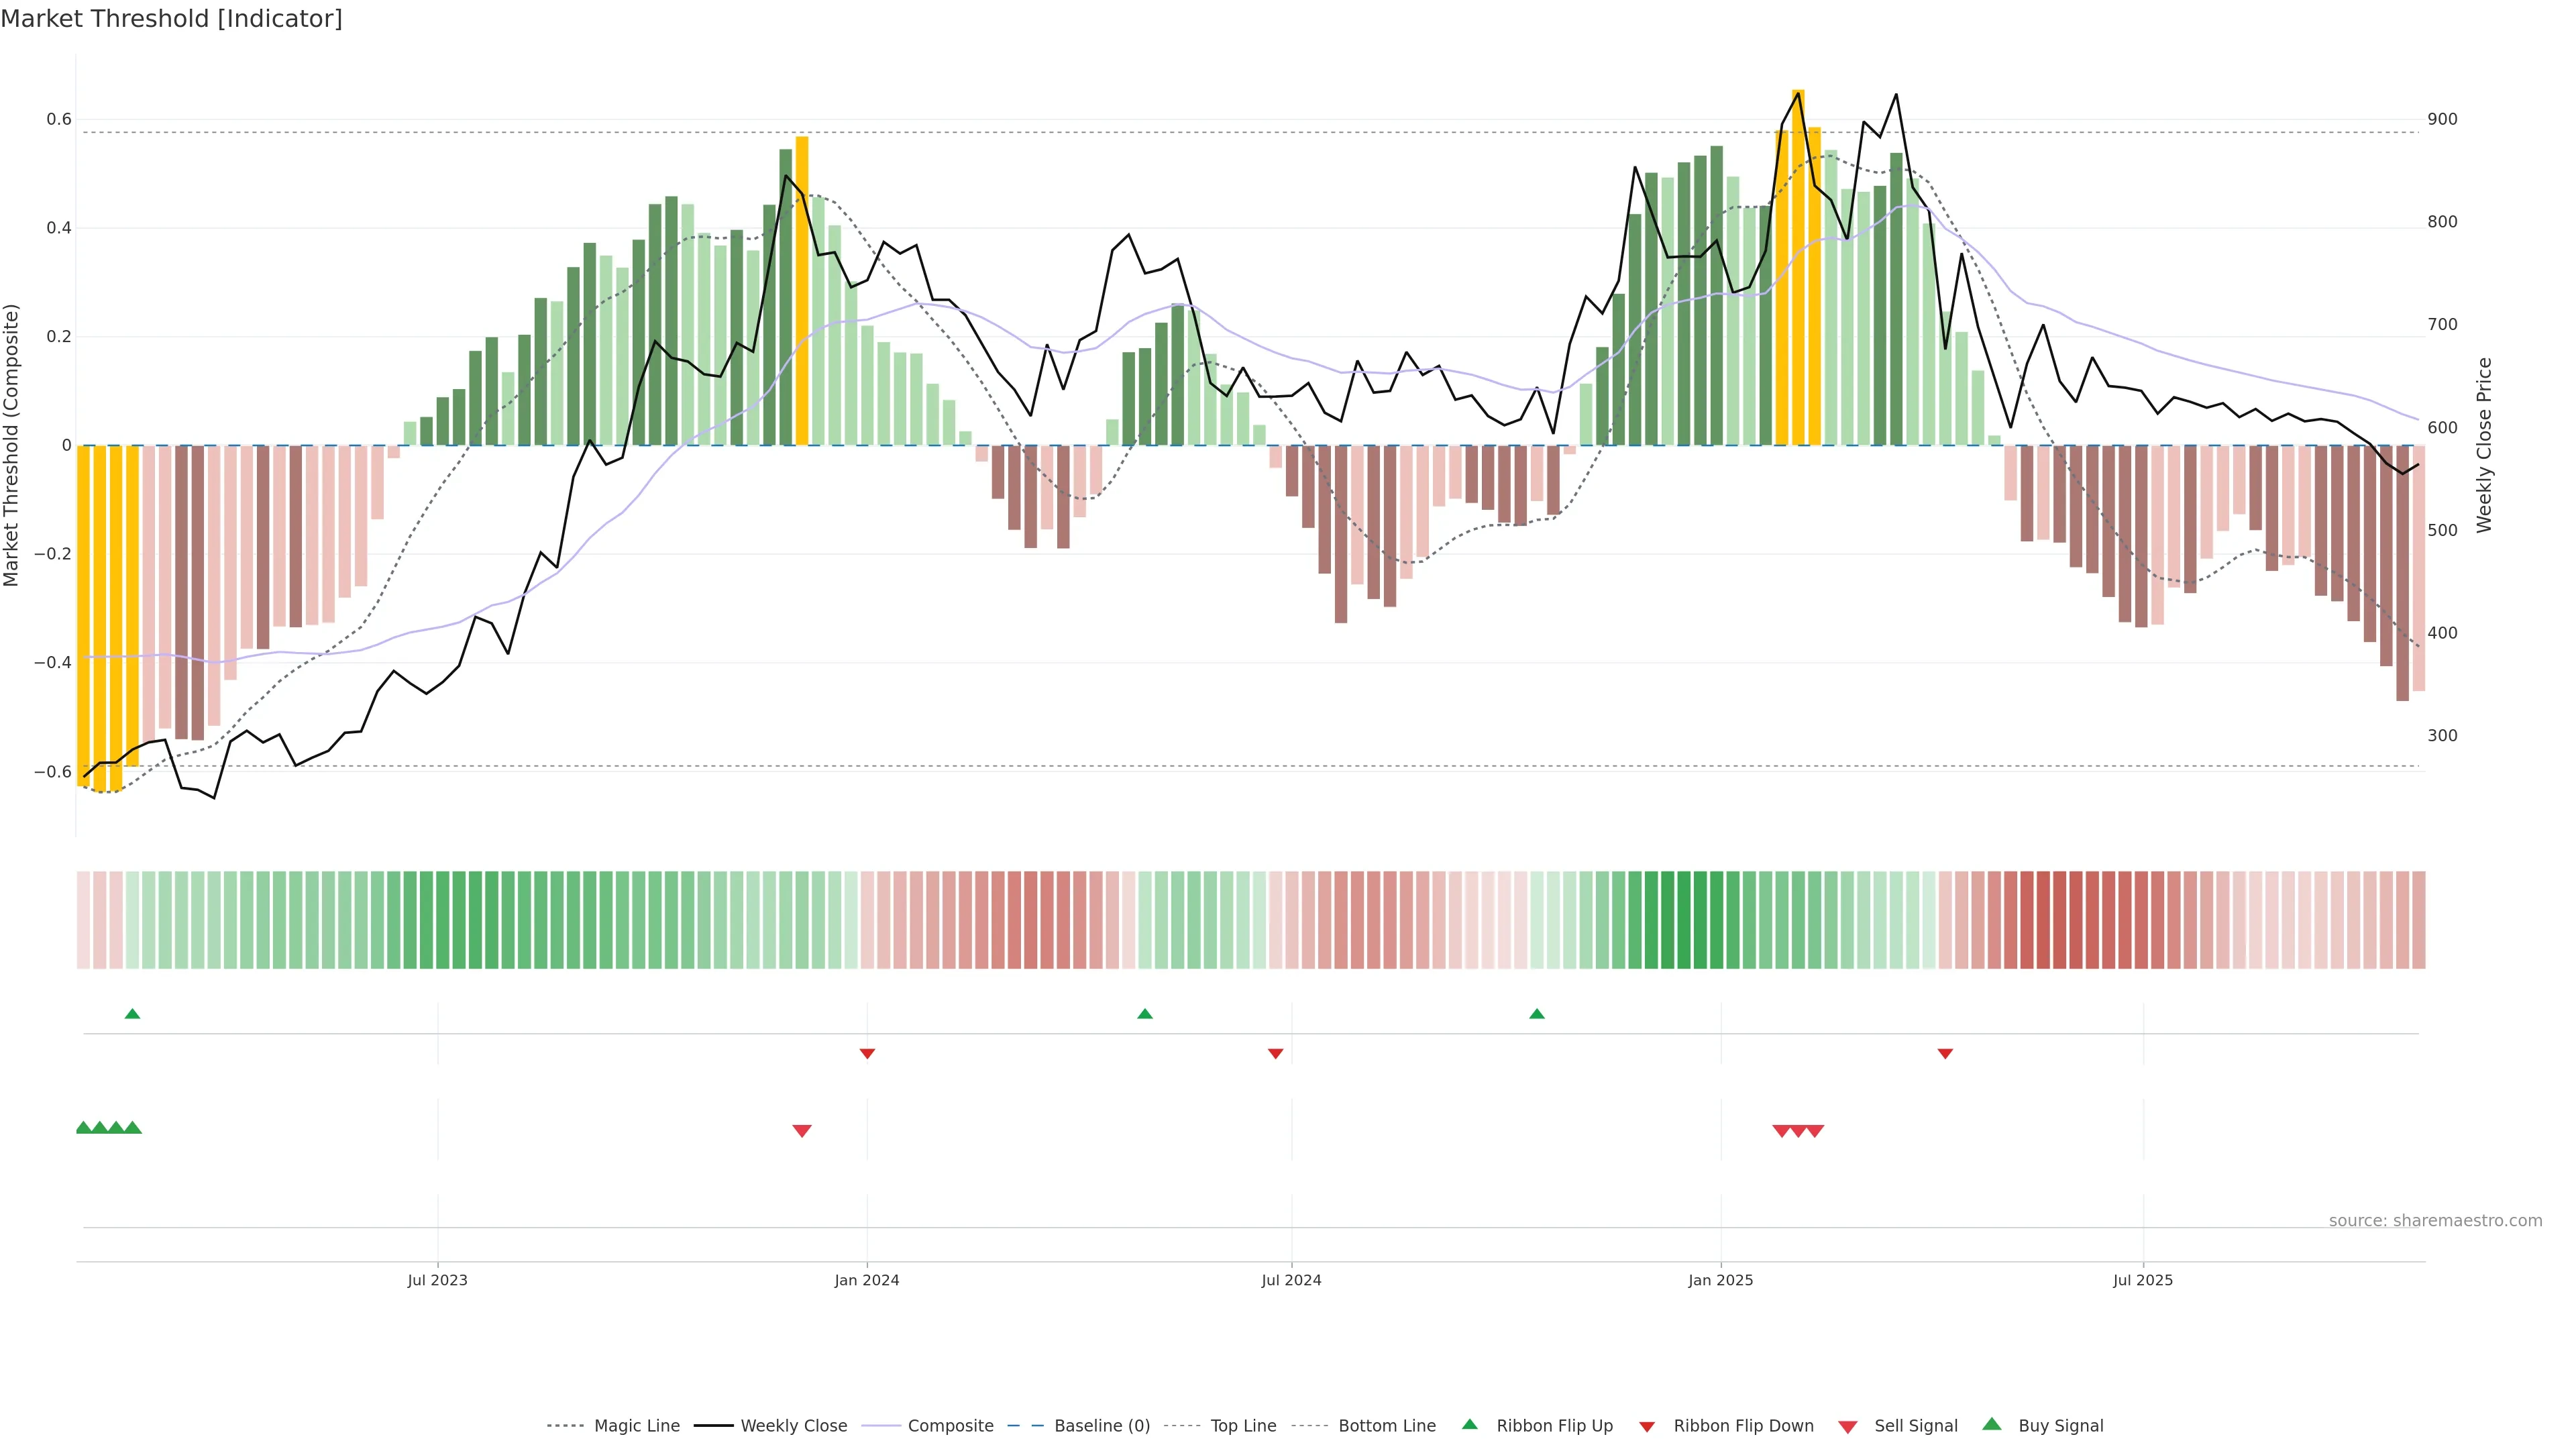
Task: Click the red flip-down marker near Apr 2025
Action: (x=1945, y=1053)
